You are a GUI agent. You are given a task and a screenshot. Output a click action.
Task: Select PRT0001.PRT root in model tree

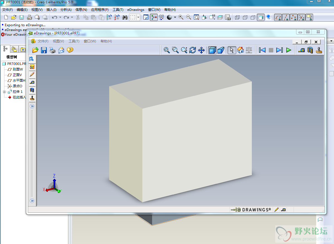(16, 64)
